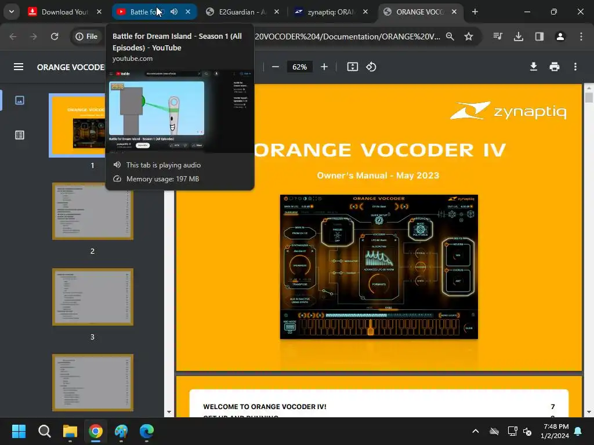Image resolution: width=594 pixels, height=445 pixels.
Task: Open the media controls icon
Action: [498, 37]
